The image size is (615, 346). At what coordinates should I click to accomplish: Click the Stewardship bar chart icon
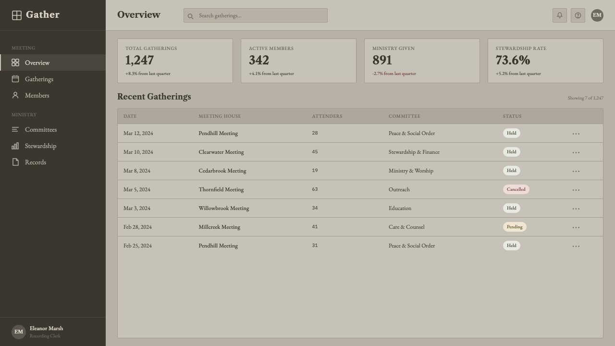click(x=15, y=146)
